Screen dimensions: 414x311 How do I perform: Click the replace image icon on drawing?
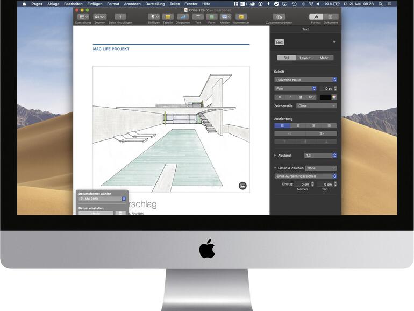[x=242, y=186]
